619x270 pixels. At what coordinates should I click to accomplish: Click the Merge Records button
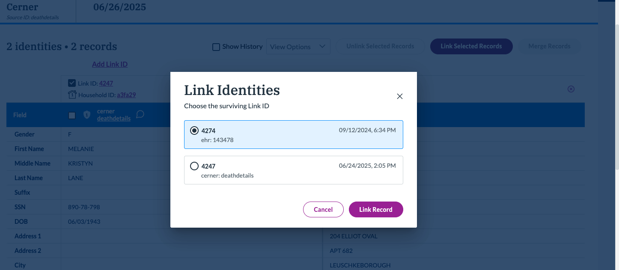point(549,46)
